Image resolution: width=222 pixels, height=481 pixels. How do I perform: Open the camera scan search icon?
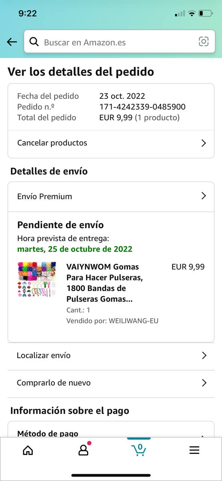click(x=204, y=42)
